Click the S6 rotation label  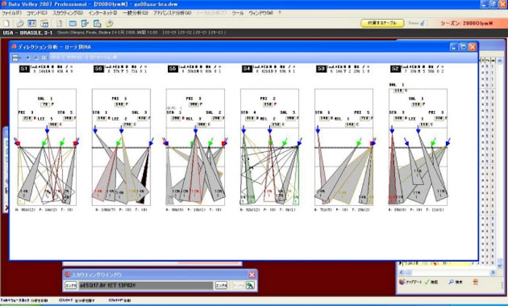click(98, 69)
